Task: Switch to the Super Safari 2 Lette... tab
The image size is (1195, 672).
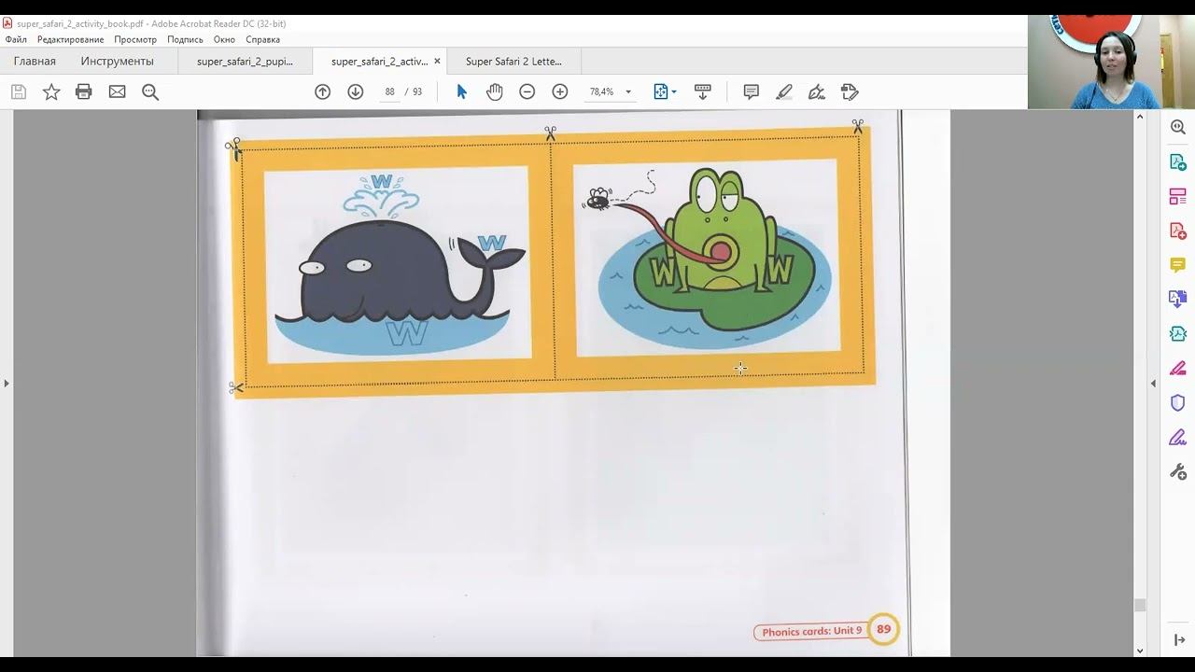Action: click(513, 62)
